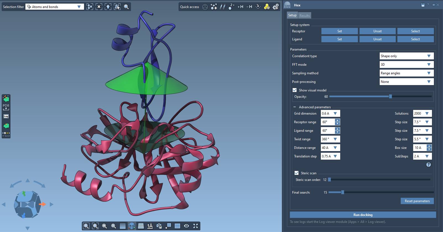This screenshot has width=443, height=232.
Task: Switch to the Results tab
Action: tap(305, 15)
